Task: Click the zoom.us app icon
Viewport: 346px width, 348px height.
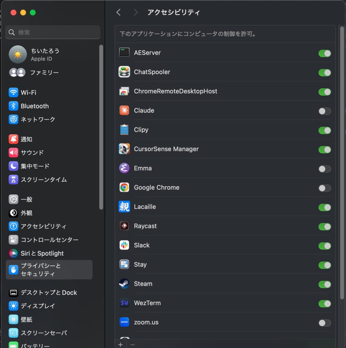Action: click(x=124, y=322)
